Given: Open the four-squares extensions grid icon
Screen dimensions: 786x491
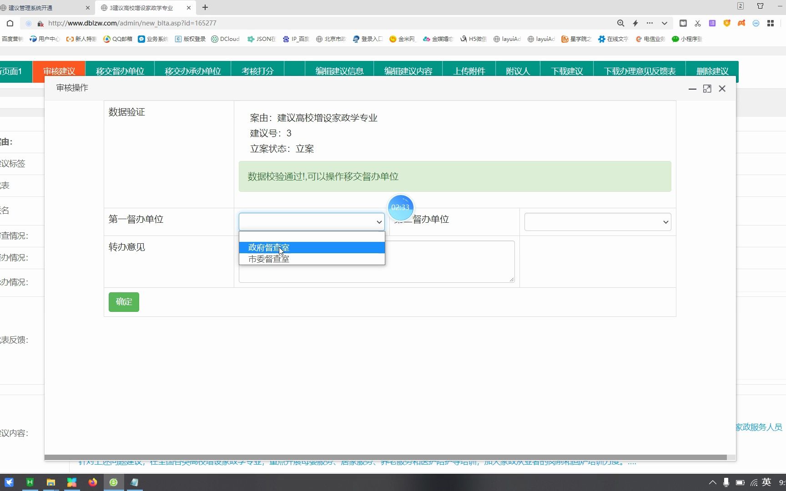Looking at the screenshot, I should [771, 23].
